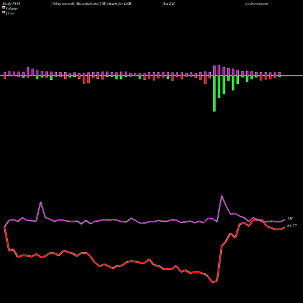Click the 'oy Incorporat' company name text
The image size is (303, 303).
[x=256, y=4]
